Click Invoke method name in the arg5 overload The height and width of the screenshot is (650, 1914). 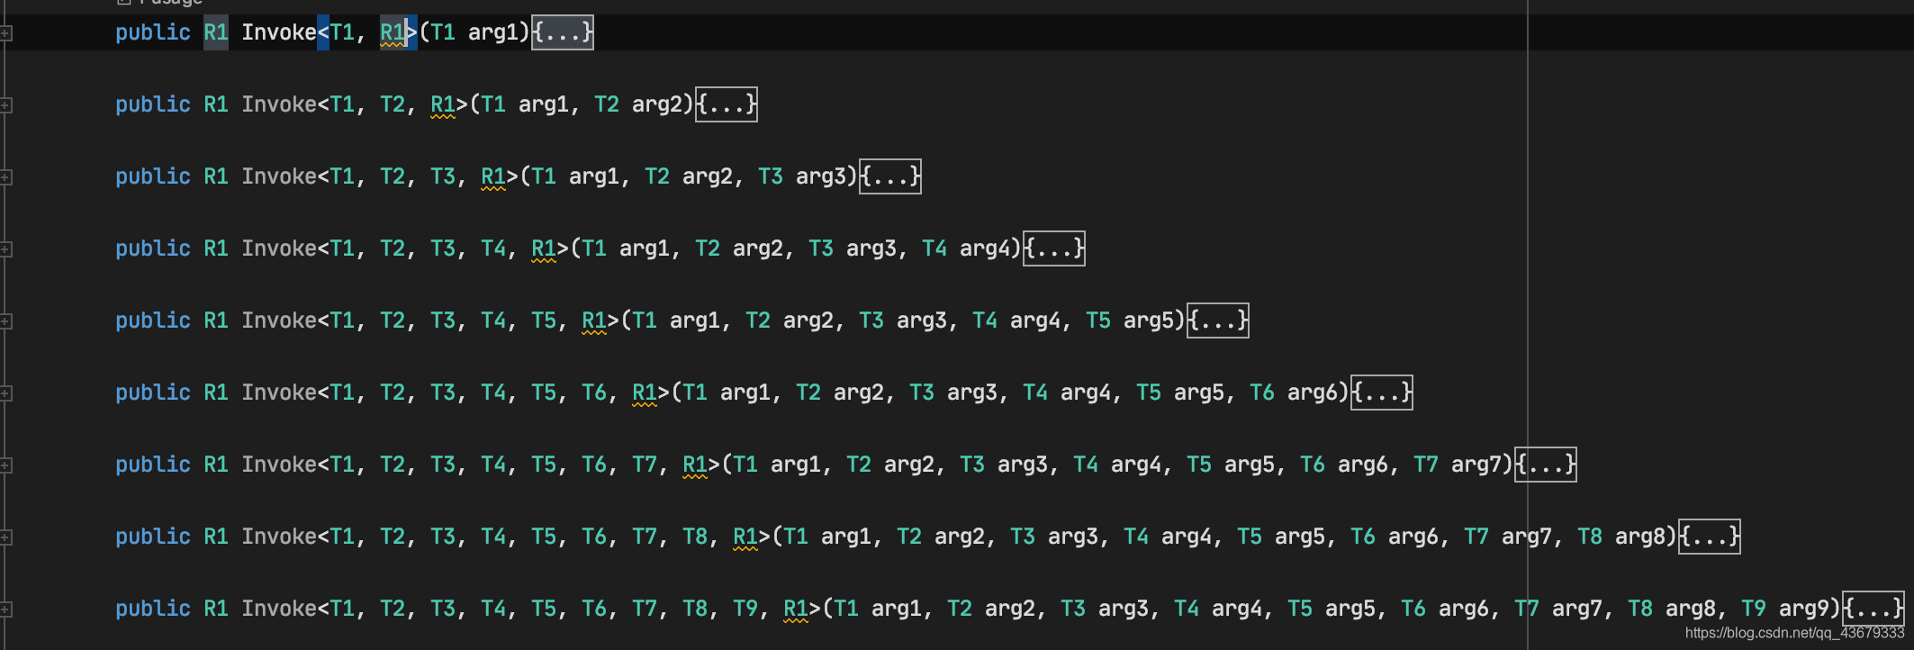coord(279,320)
